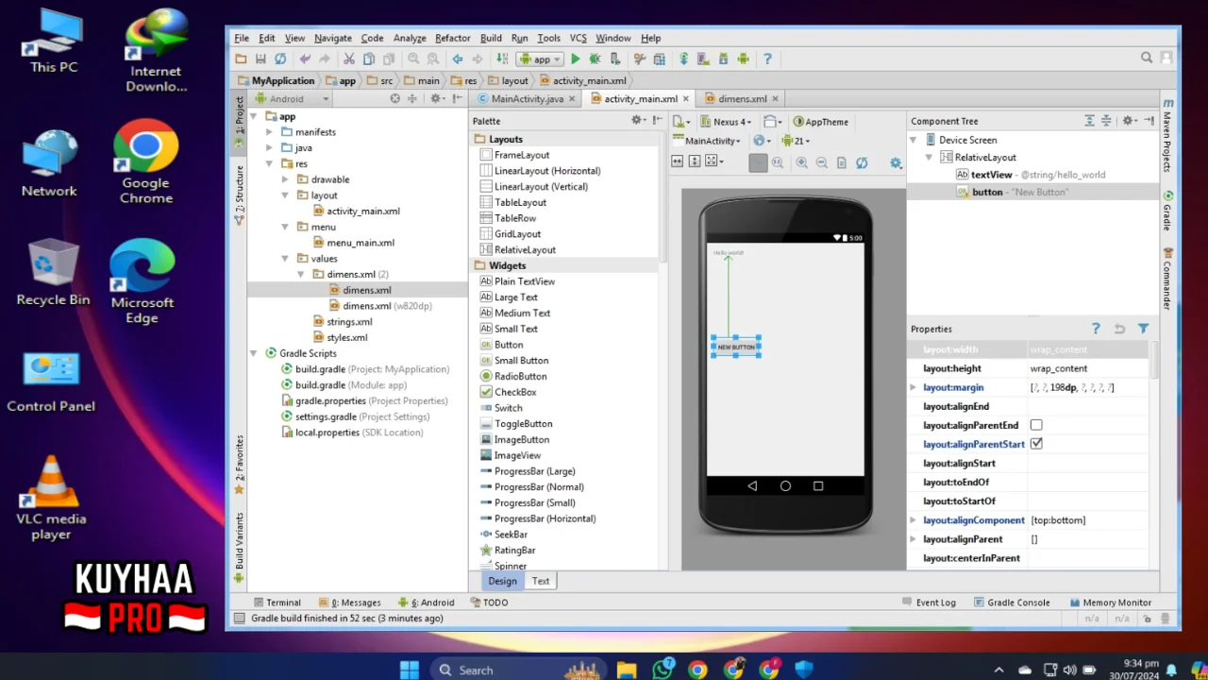
Task: Open the Terminal tool window button
Action: point(277,603)
